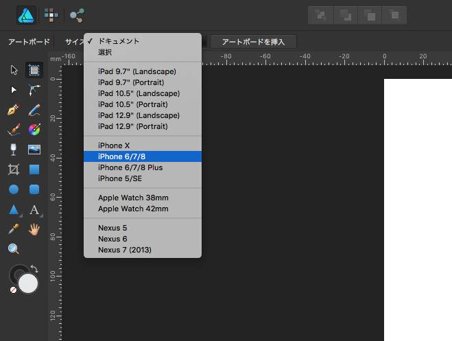
Task: Select the Vector Brush tool
Action: coord(14,130)
